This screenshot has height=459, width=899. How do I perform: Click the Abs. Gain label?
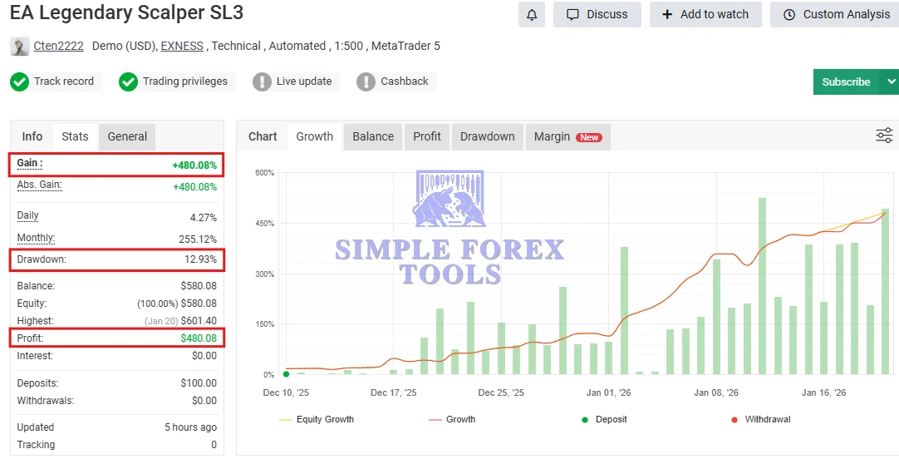click(39, 185)
